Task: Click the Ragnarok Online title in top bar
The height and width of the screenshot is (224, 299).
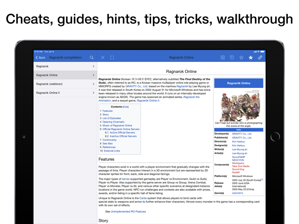Action: (x=182, y=58)
